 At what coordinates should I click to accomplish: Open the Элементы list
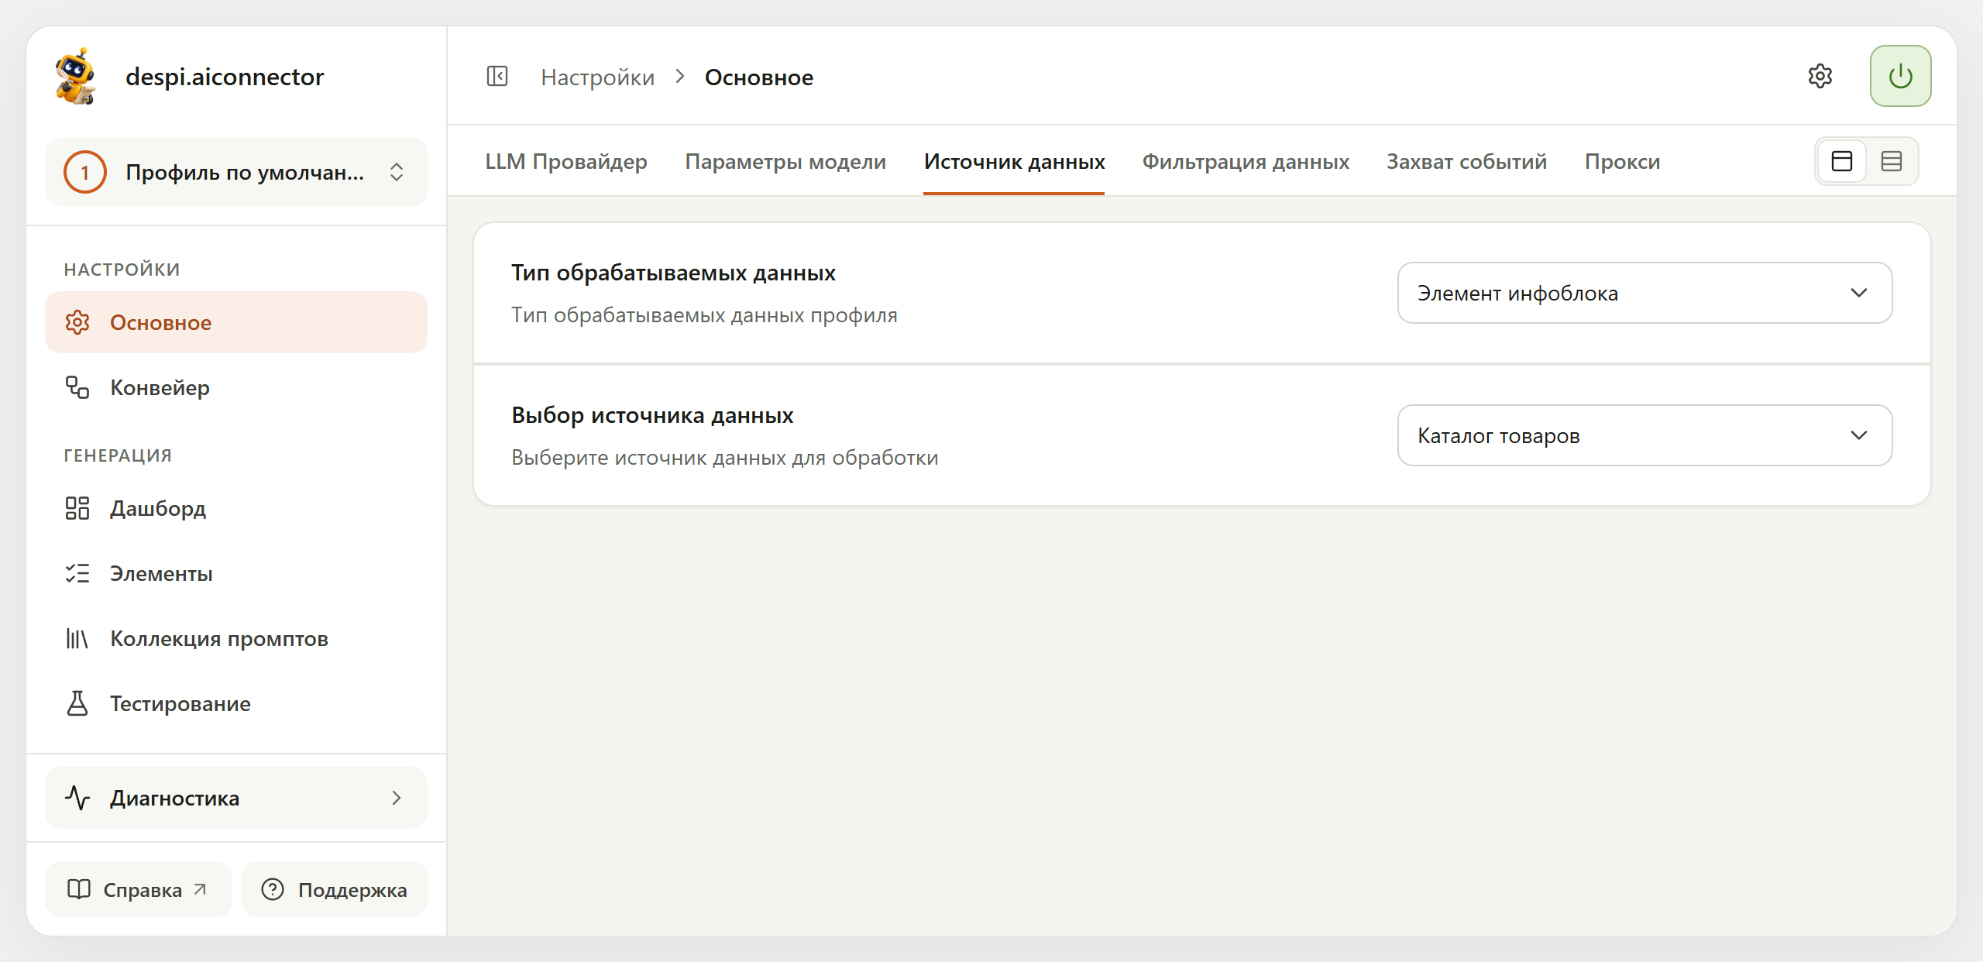pyautogui.click(x=236, y=573)
